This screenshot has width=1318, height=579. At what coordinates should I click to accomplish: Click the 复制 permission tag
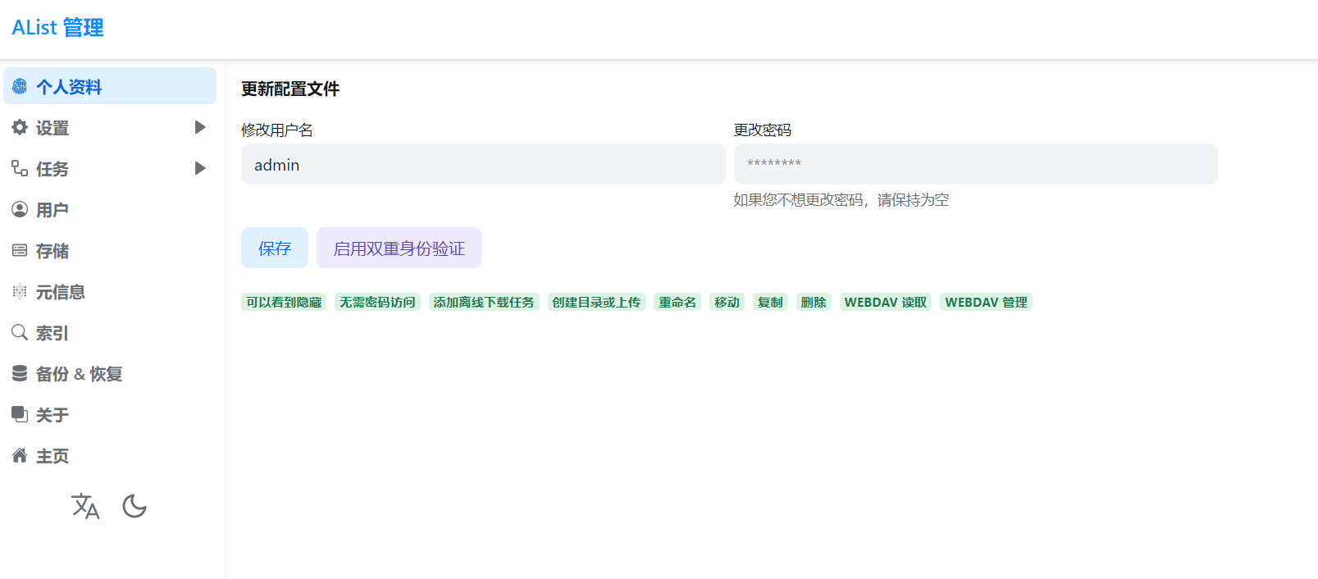(x=770, y=302)
